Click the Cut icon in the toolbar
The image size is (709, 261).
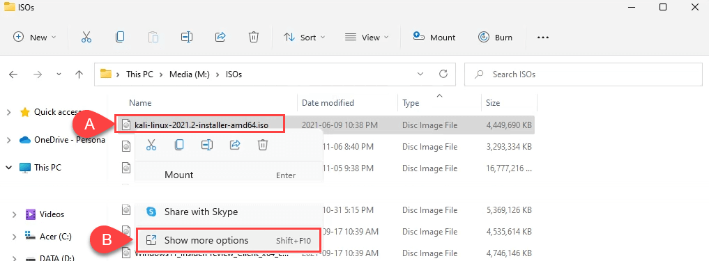[x=86, y=38]
